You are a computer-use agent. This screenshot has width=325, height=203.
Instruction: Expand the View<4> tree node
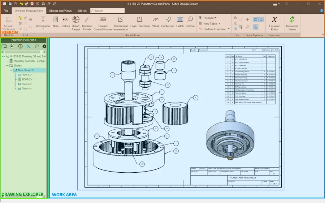(15, 88)
